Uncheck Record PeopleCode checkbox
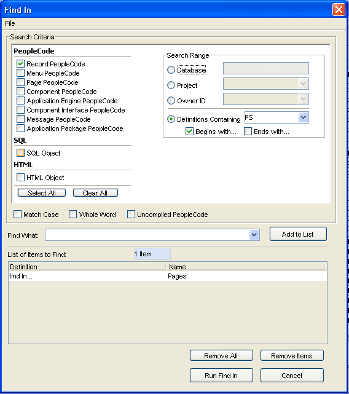Viewport: 349px width, 394px height. tap(21, 64)
